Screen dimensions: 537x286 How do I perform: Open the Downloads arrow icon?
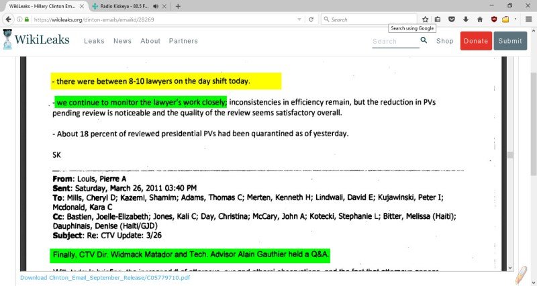pos(466,19)
